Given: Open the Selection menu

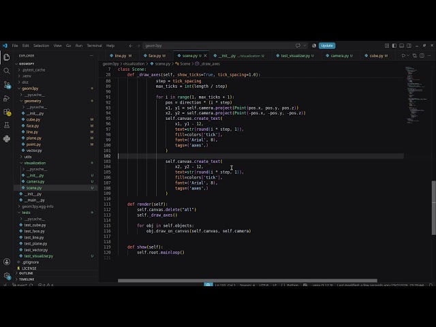Looking at the screenshot, I should click(41, 46).
